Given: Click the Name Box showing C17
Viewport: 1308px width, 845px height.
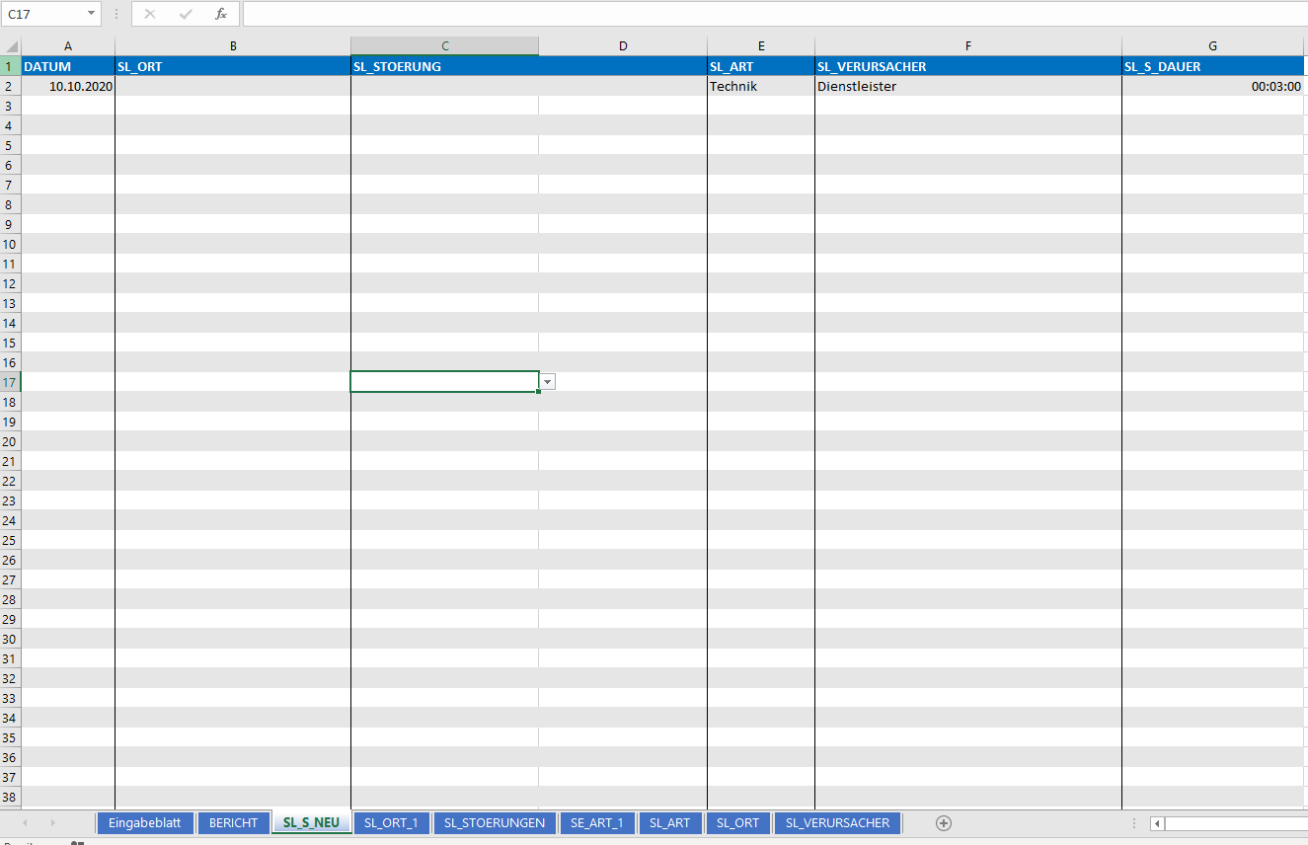Looking at the screenshot, I should coord(43,14).
